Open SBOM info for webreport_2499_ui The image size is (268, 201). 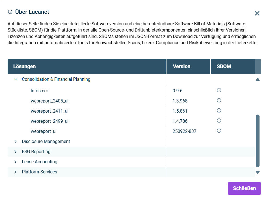pyautogui.click(x=219, y=121)
